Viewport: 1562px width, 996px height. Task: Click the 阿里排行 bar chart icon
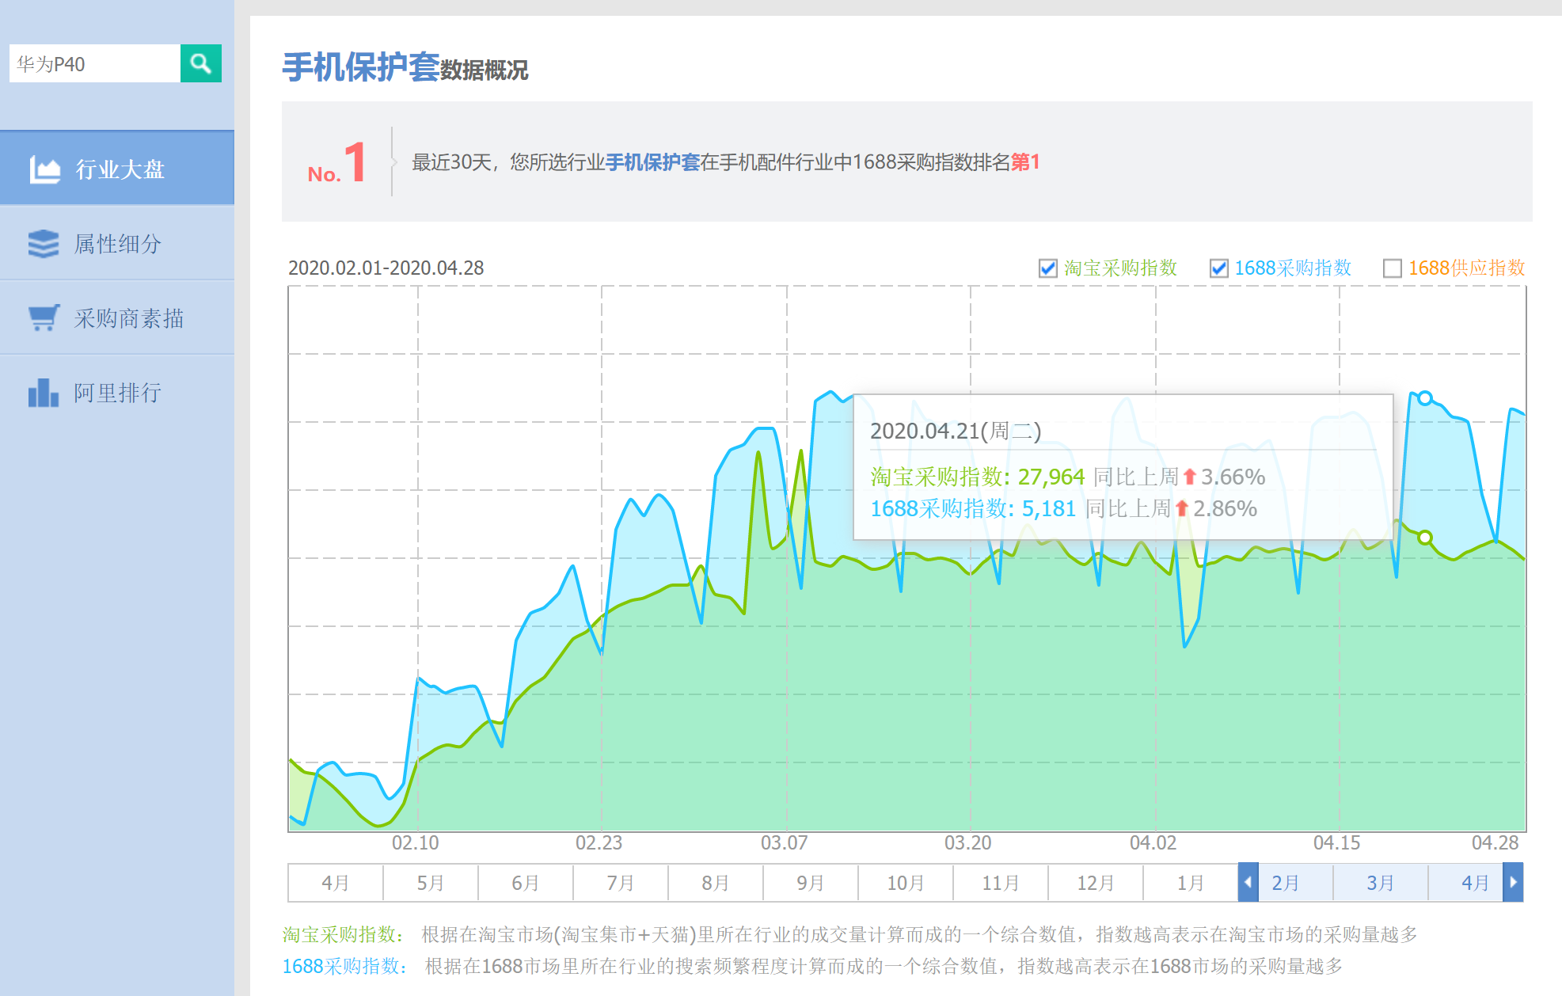point(44,393)
